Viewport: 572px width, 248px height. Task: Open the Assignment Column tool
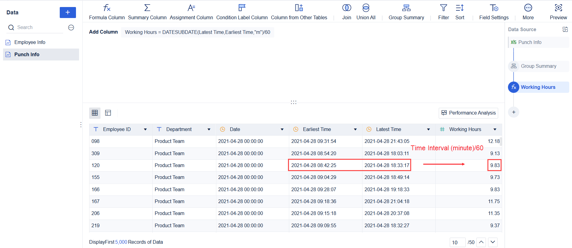point(191,12)
